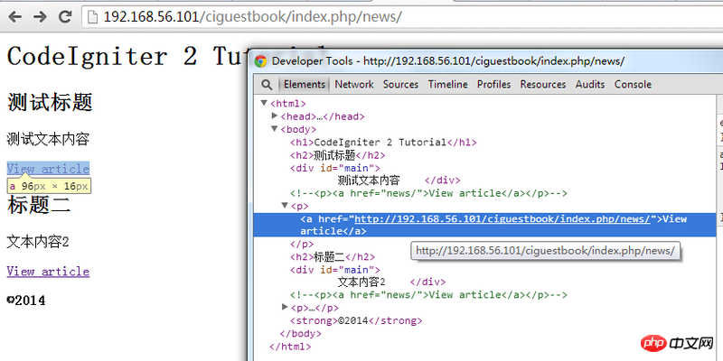Screen dimensions: 723x361
Task: Switch to the Resources tab
Action: click(543, 84)
